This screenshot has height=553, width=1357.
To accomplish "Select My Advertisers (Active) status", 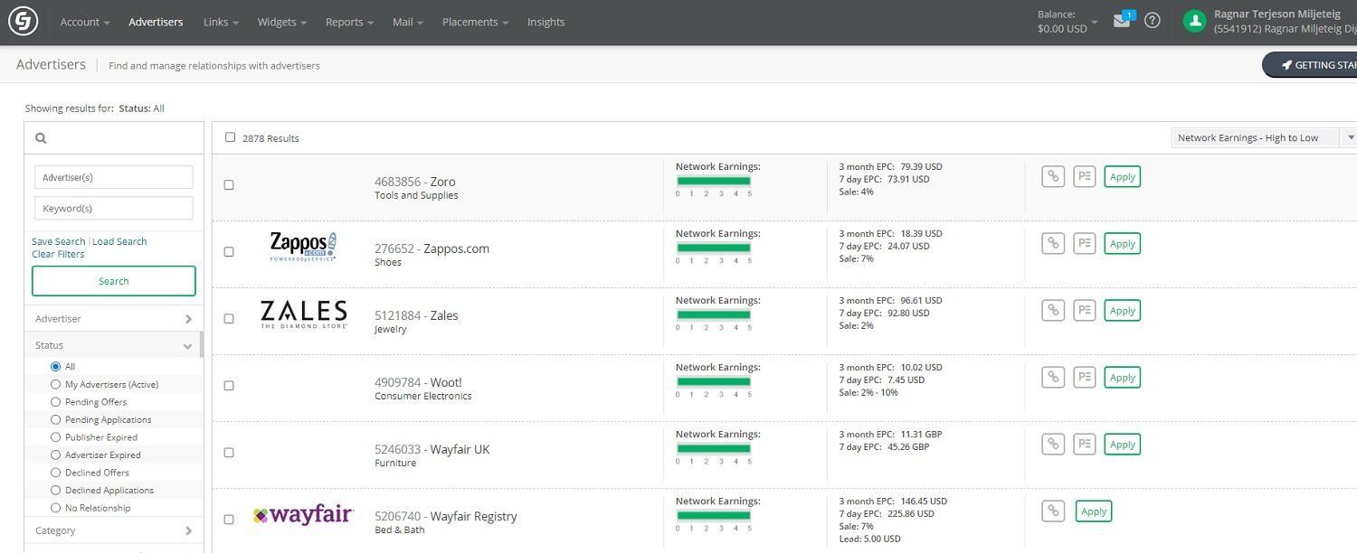I will (x=56, y=384).
